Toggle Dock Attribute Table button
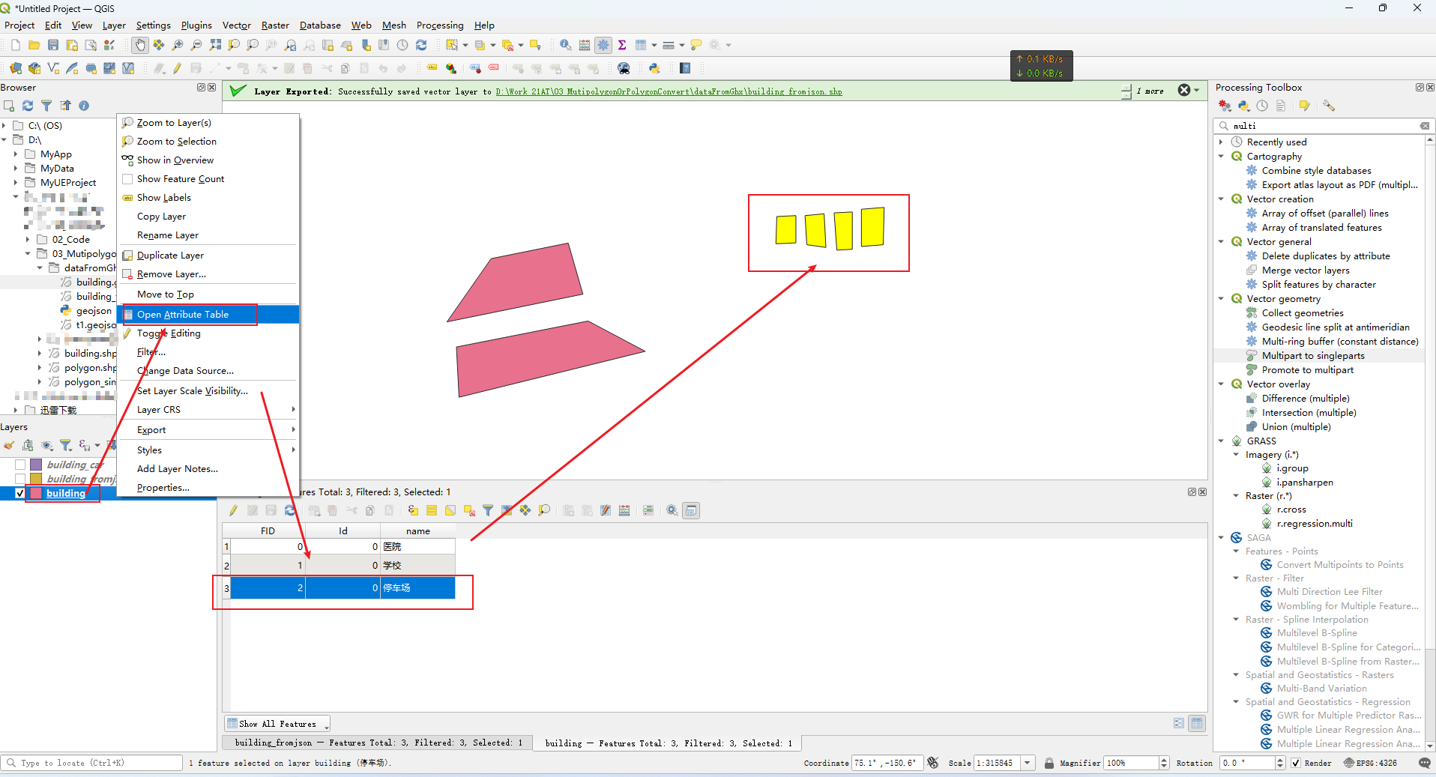The height and width of the screenshot is (777, 1436). click(691, 510)
